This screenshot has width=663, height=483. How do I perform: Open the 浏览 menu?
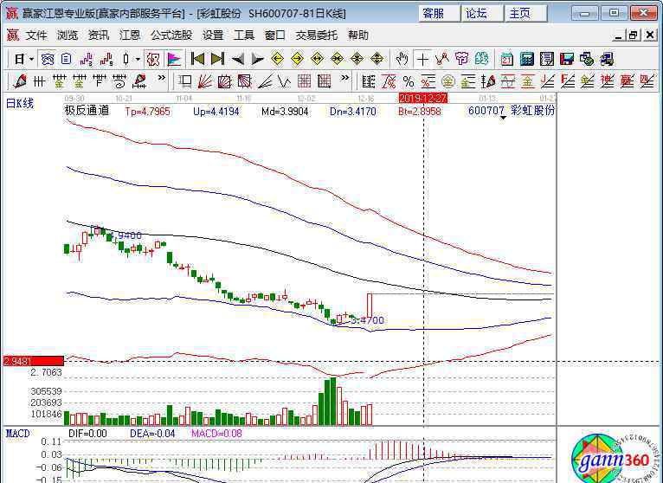coord(68,35)
